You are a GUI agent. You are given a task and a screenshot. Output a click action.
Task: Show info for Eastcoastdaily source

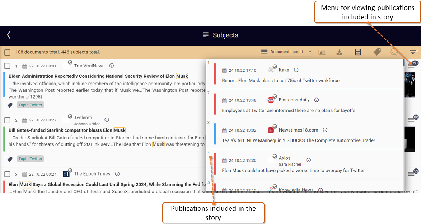[317, 100]
